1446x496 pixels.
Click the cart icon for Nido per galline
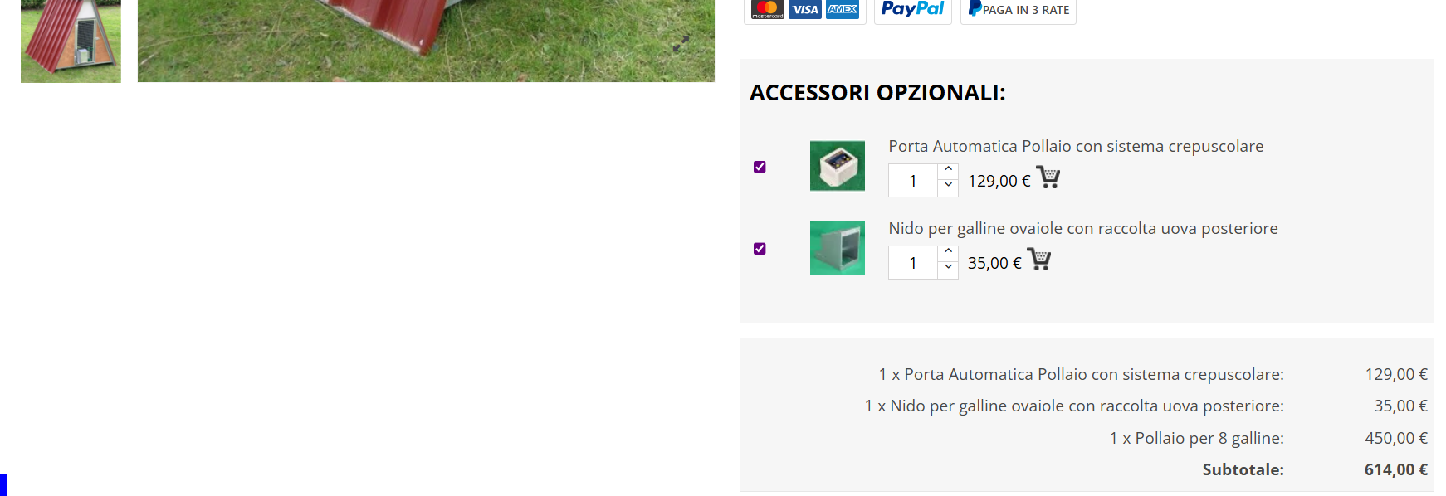(1039, 260)
